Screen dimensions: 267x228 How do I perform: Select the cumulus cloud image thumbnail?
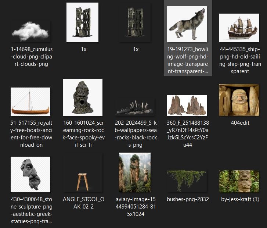coord(30,31)
